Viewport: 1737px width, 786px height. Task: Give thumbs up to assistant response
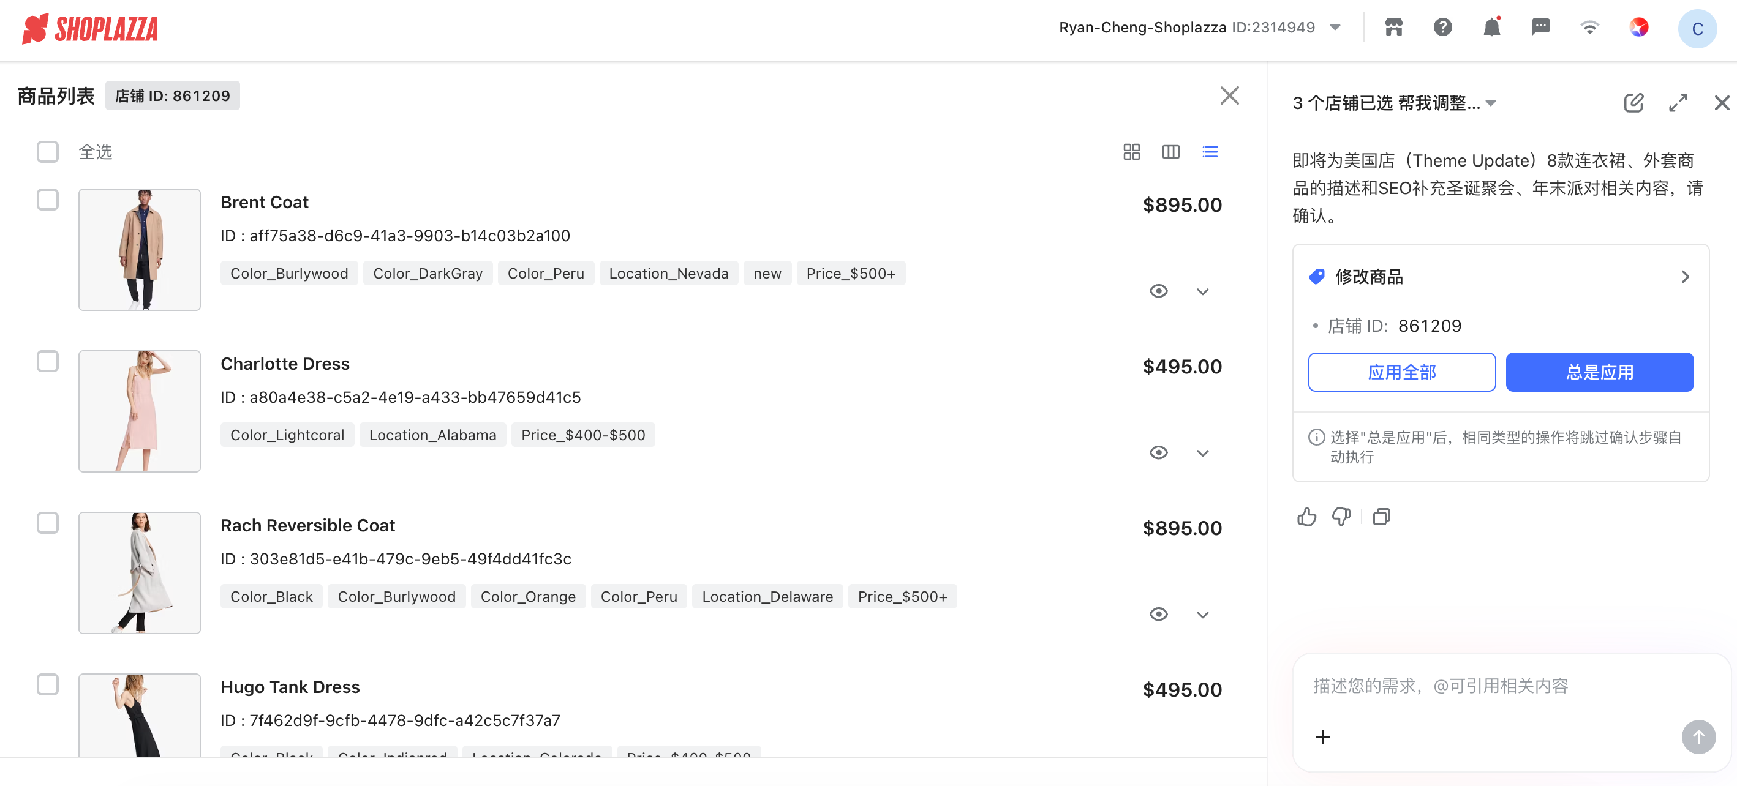point(1306,517)
